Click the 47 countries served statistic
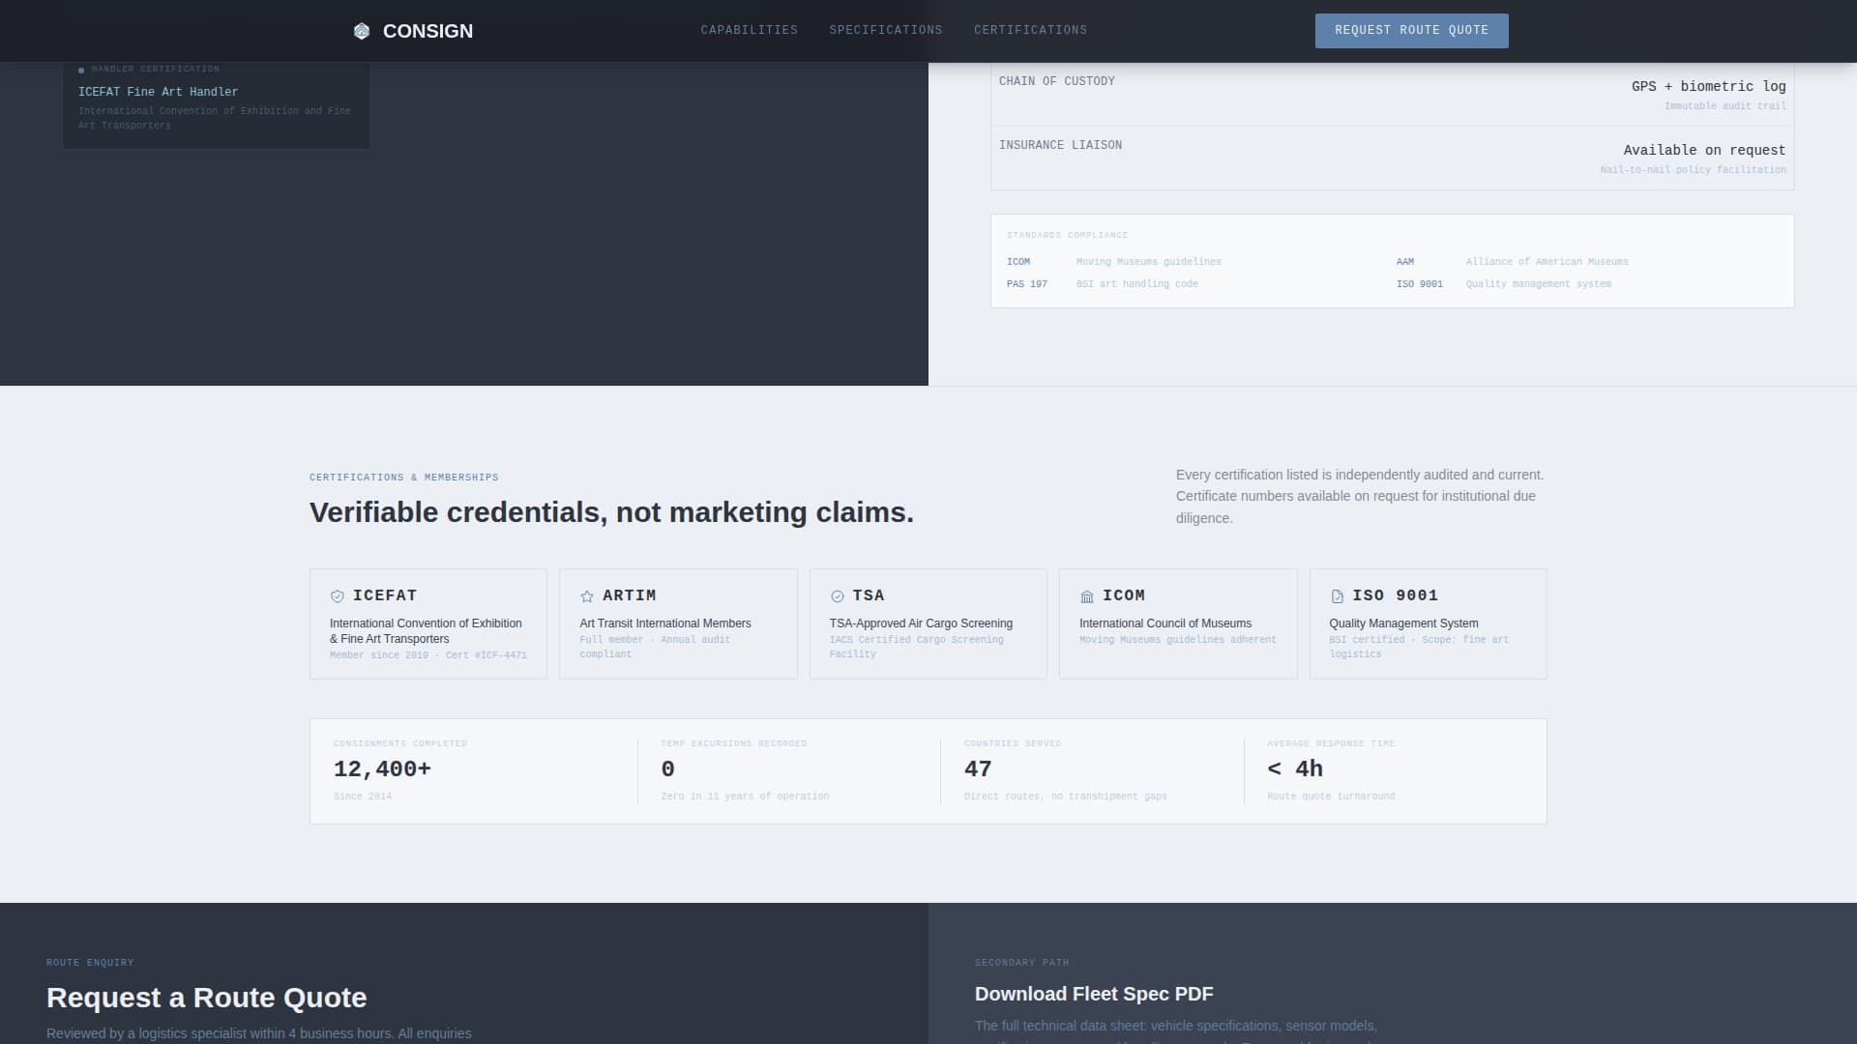The image size is (1857, 1044). (978, 769)
